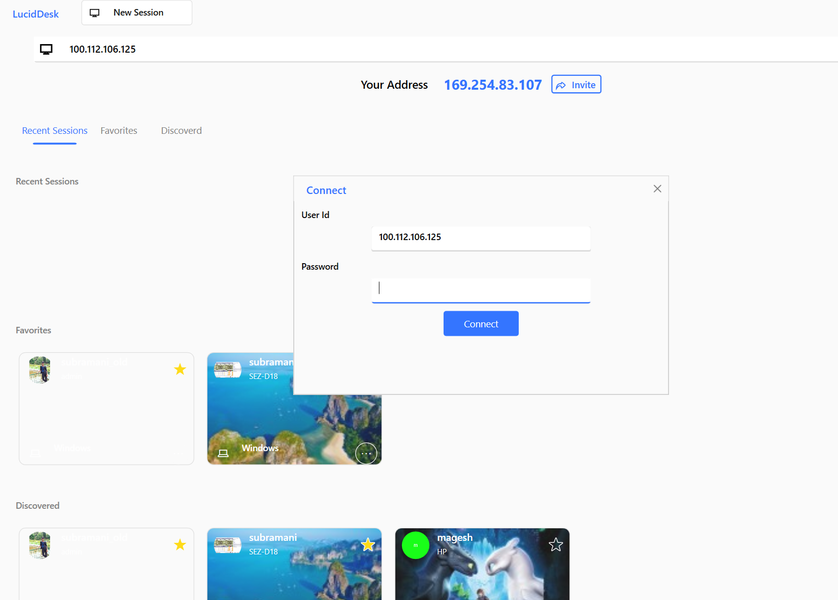Click subramani avatar thumbnail in Favorites

[228, 370]
